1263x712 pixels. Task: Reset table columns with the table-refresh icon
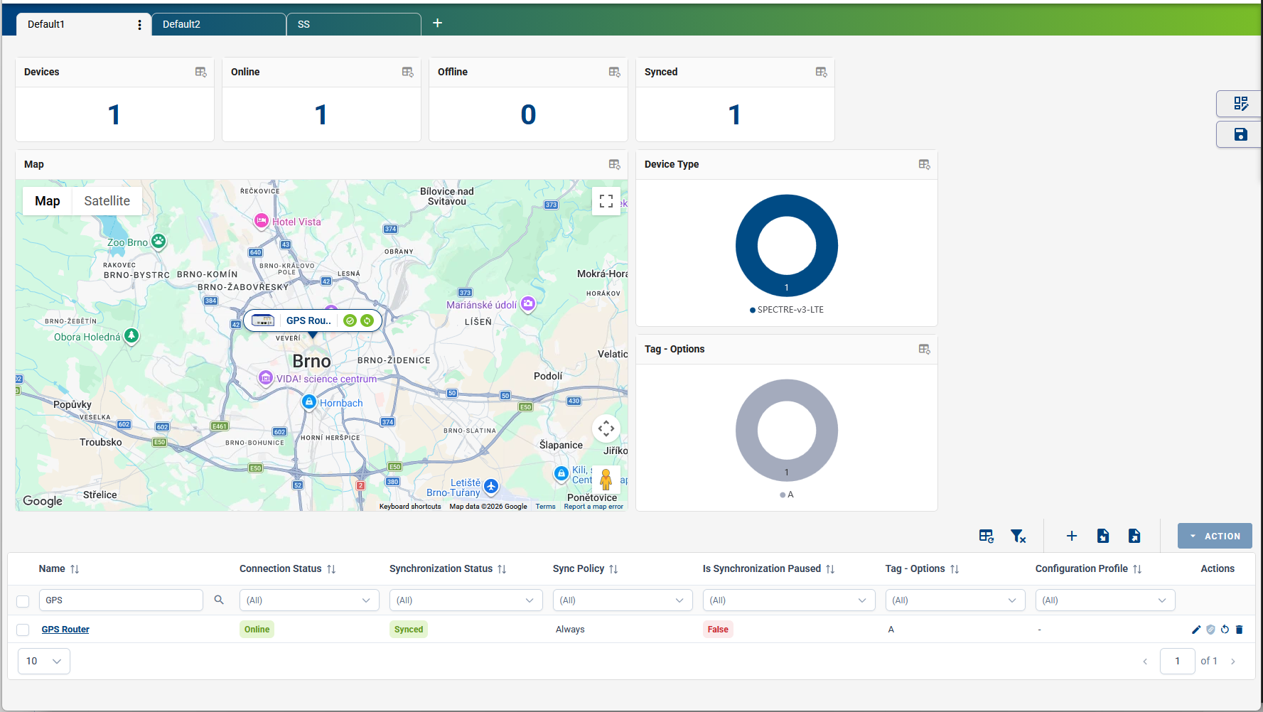click(987, 536)
